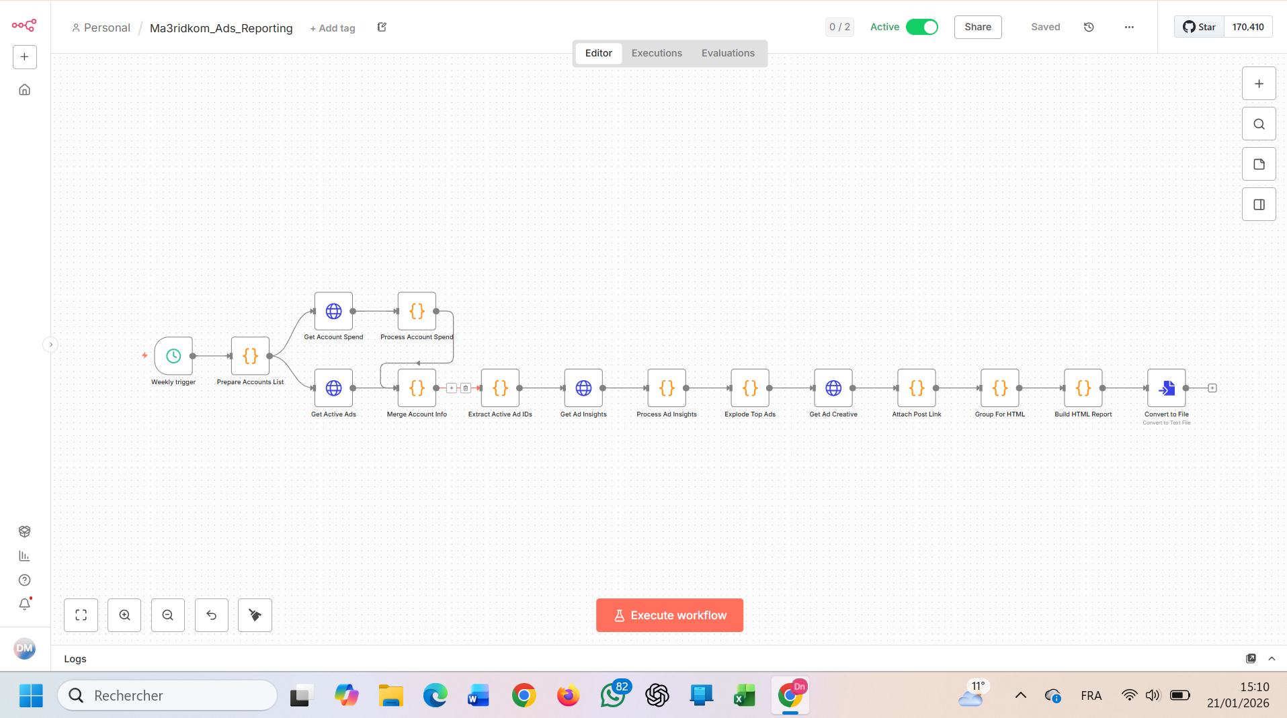
Task: Open the notifications bell
Action: coord(24,604)
